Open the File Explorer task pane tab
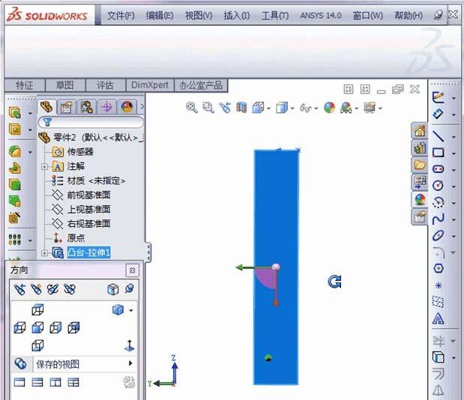The height and width of the screenshot is (400, 464). 420,165
